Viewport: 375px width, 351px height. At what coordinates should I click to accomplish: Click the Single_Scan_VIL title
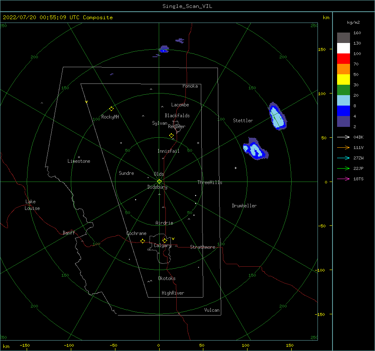tap(187, 6)
